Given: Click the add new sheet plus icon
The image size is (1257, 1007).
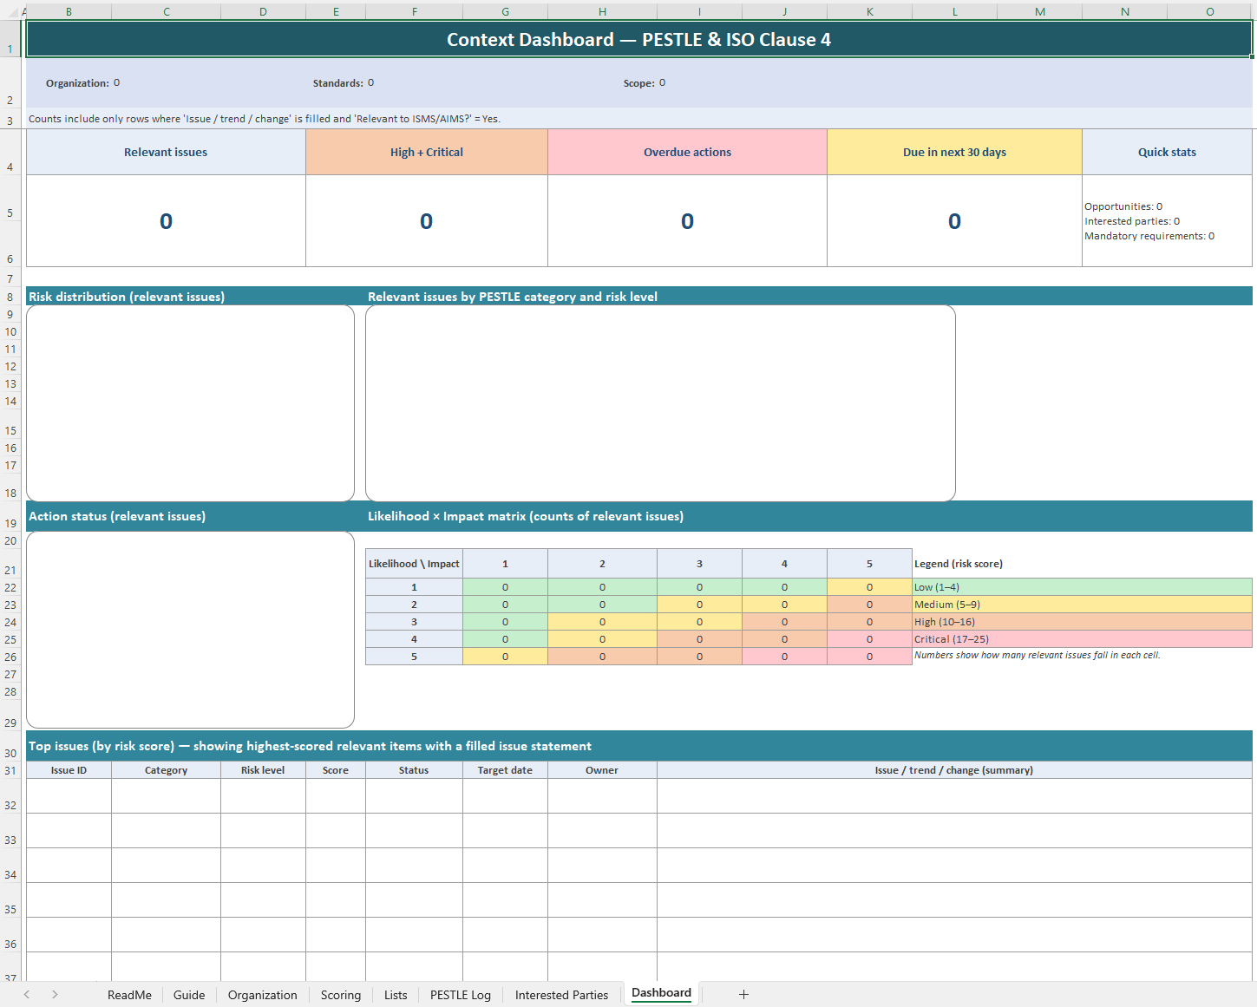Looking at the screenshot, I should 743,995.
